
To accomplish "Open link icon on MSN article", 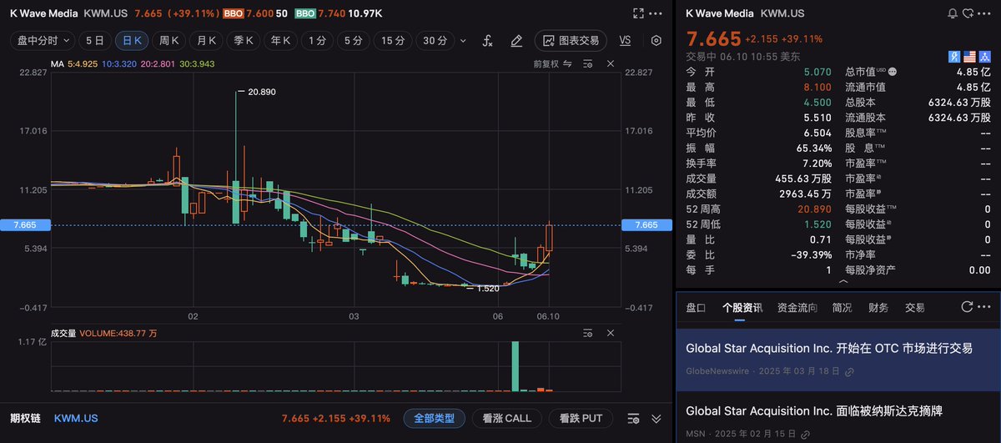I will [x=804, y=434].
